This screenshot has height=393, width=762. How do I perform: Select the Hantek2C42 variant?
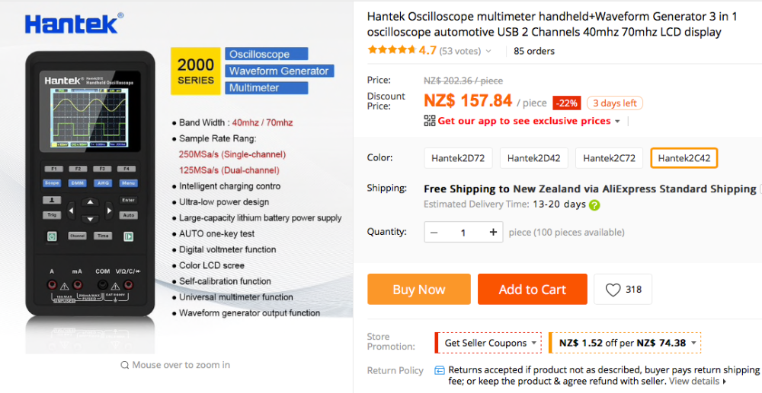[684, 158]
